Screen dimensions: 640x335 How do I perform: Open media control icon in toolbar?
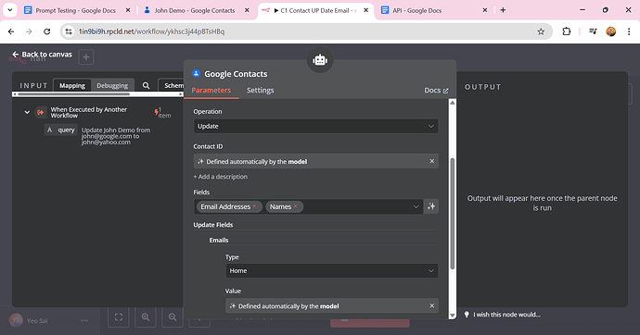tap(593, 31)
